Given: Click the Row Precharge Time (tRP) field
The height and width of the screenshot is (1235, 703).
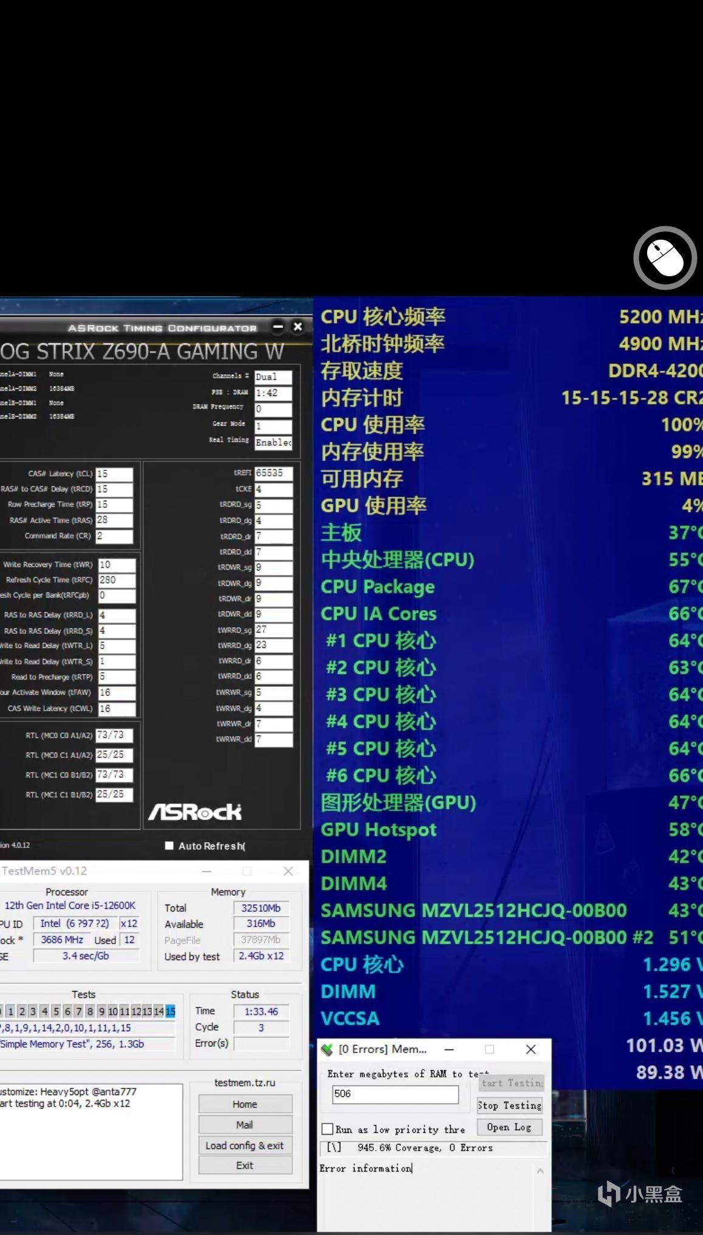Looking at the screenshot, I should coord(114,504).
